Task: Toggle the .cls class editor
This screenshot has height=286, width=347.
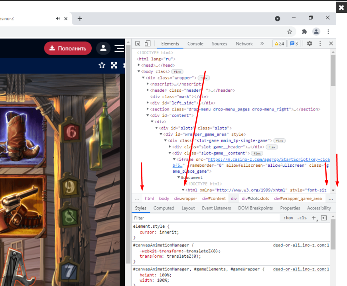Action: (302, 218)
